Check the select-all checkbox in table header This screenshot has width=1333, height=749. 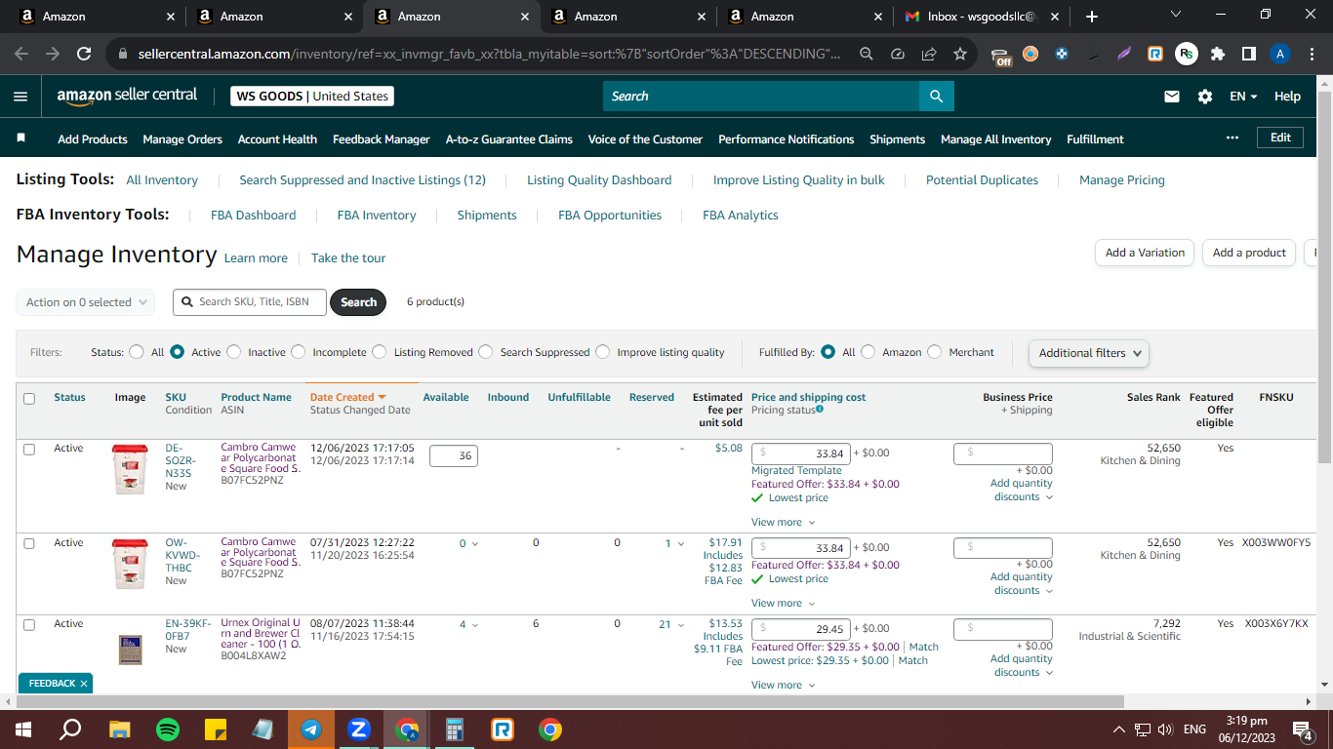[x=29, y=398]
